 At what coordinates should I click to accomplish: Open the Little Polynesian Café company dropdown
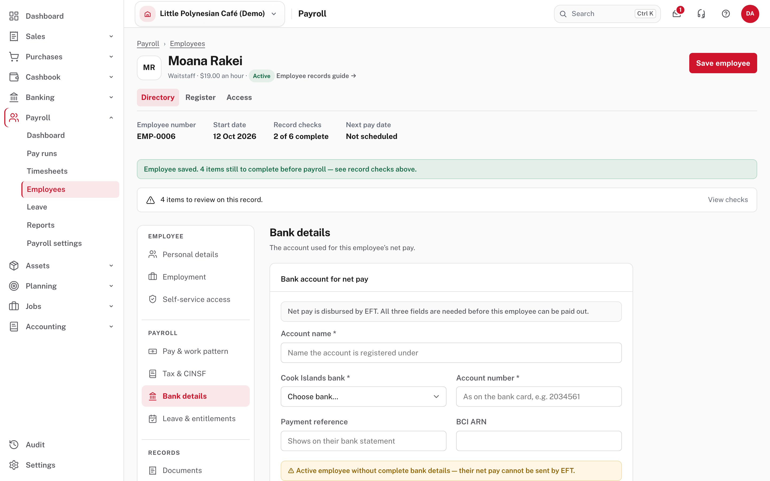(210, 14)
